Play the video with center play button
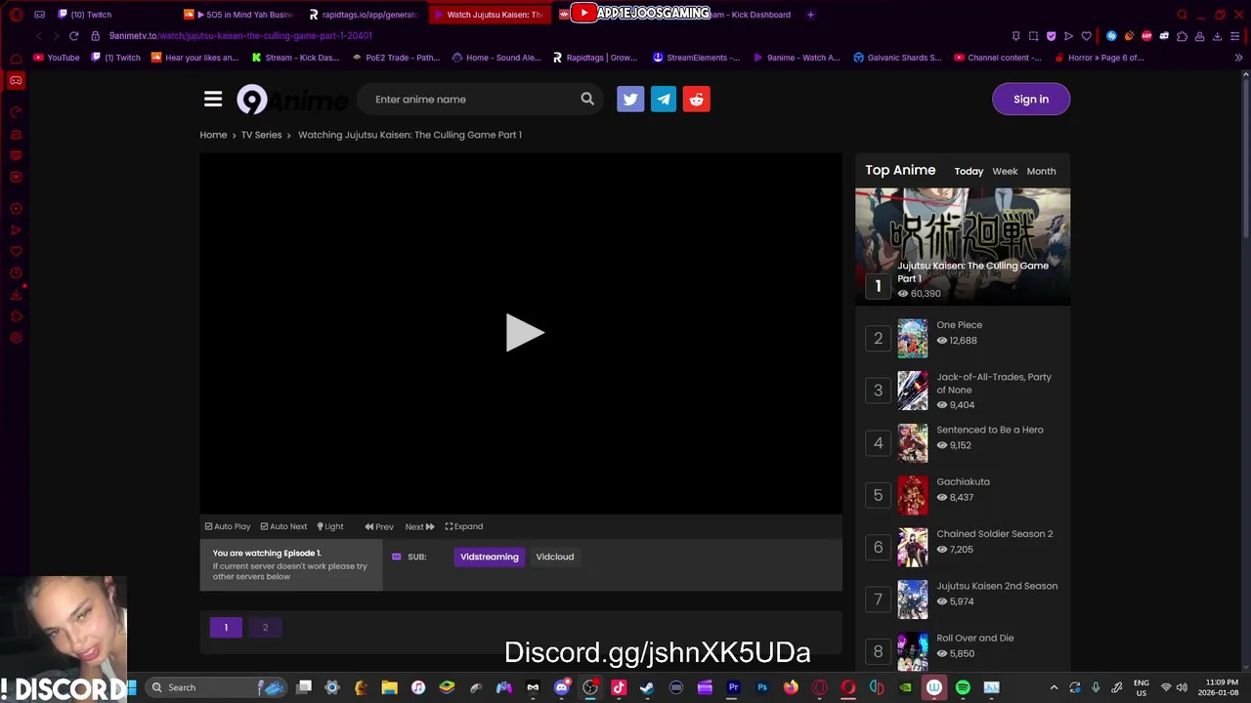1251x703 pixels. [524, 333]
